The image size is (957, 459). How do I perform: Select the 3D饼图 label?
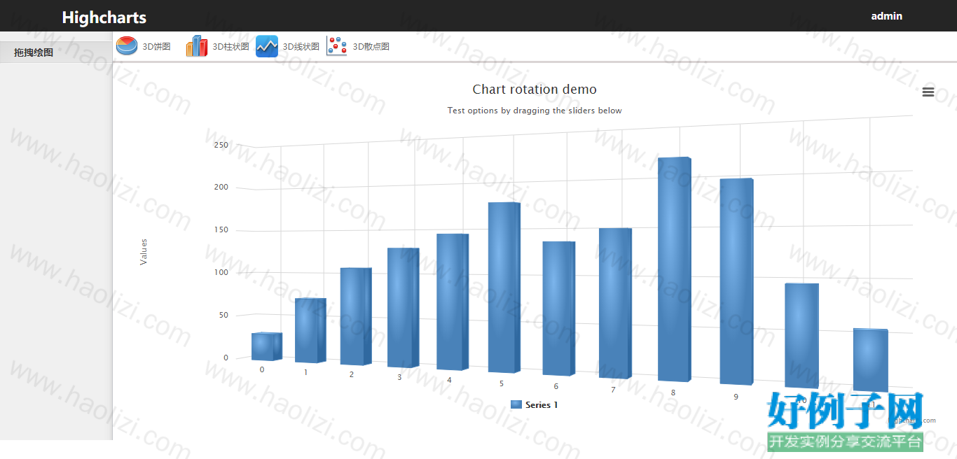[x=156, y=47]
